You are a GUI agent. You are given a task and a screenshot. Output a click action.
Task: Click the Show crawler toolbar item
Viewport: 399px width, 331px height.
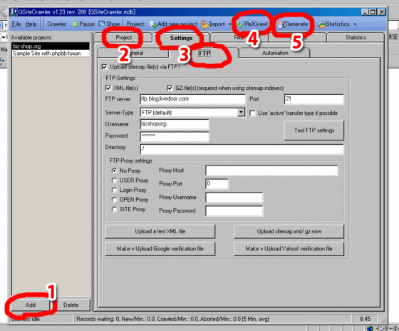tap(109, 24)
